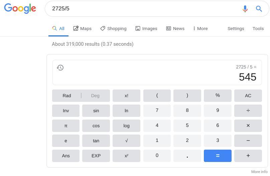Click the voice search microphone icon
This screenshot has width=270, height=176.
coord(245,9)
